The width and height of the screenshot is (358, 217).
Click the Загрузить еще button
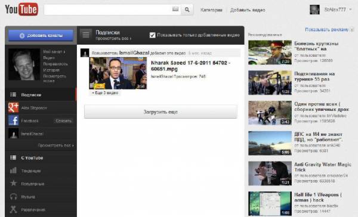pos(161,112)
